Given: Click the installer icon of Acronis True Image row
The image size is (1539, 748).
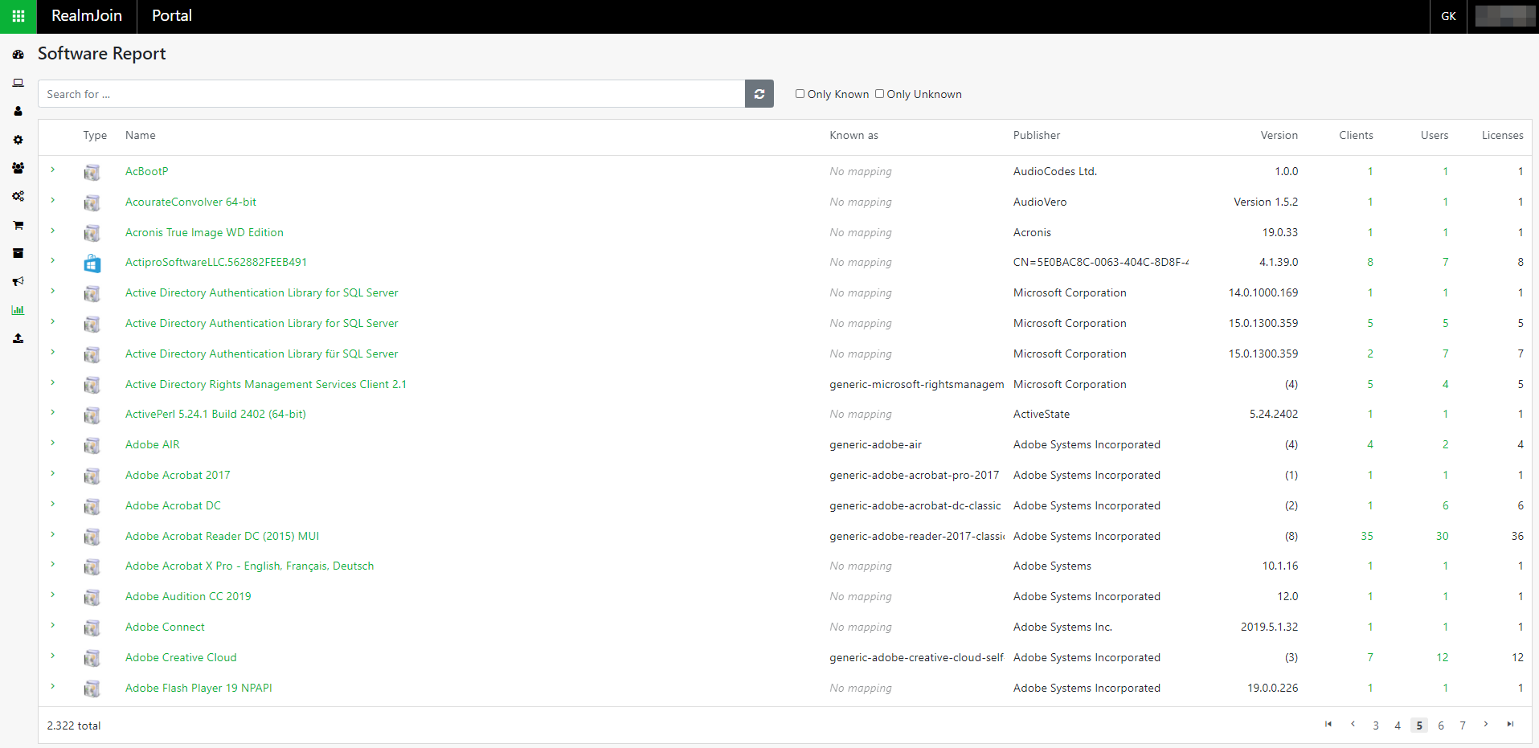Looking at the screenshot, I should coord(92,233).
